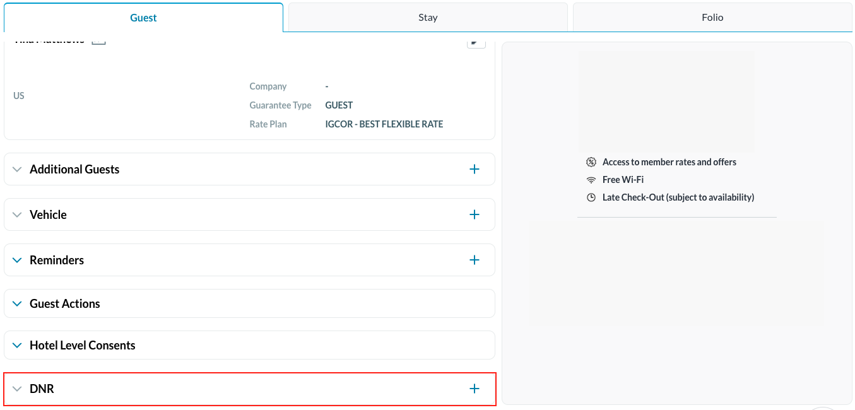Click the edit icon at guest card top-right

click(476, 42)
